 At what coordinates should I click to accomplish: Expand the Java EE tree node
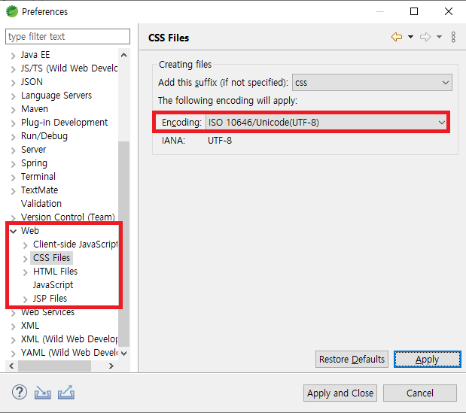point(13,56)
